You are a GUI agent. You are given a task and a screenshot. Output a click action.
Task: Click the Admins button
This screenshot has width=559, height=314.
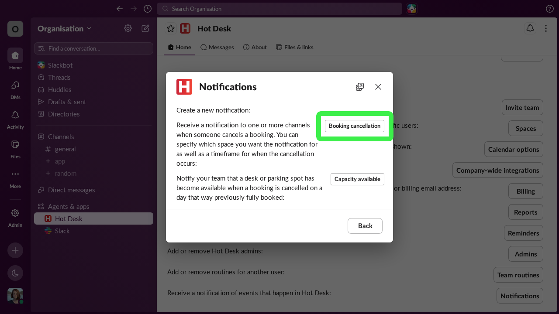coord(526,254)
